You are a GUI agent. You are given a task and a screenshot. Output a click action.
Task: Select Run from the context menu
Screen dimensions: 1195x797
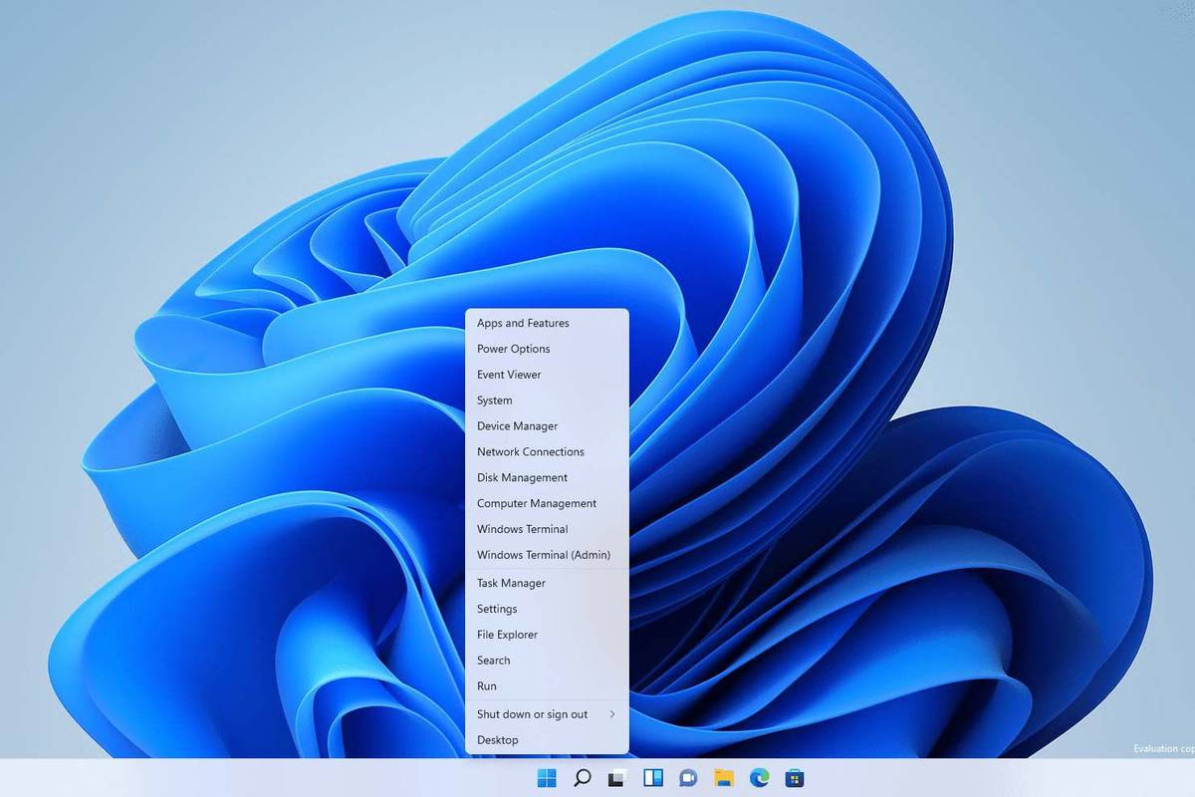pyautogui.click(x=487, y=686)
